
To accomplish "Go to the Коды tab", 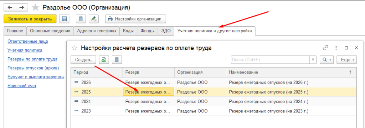I will (128, 31).
